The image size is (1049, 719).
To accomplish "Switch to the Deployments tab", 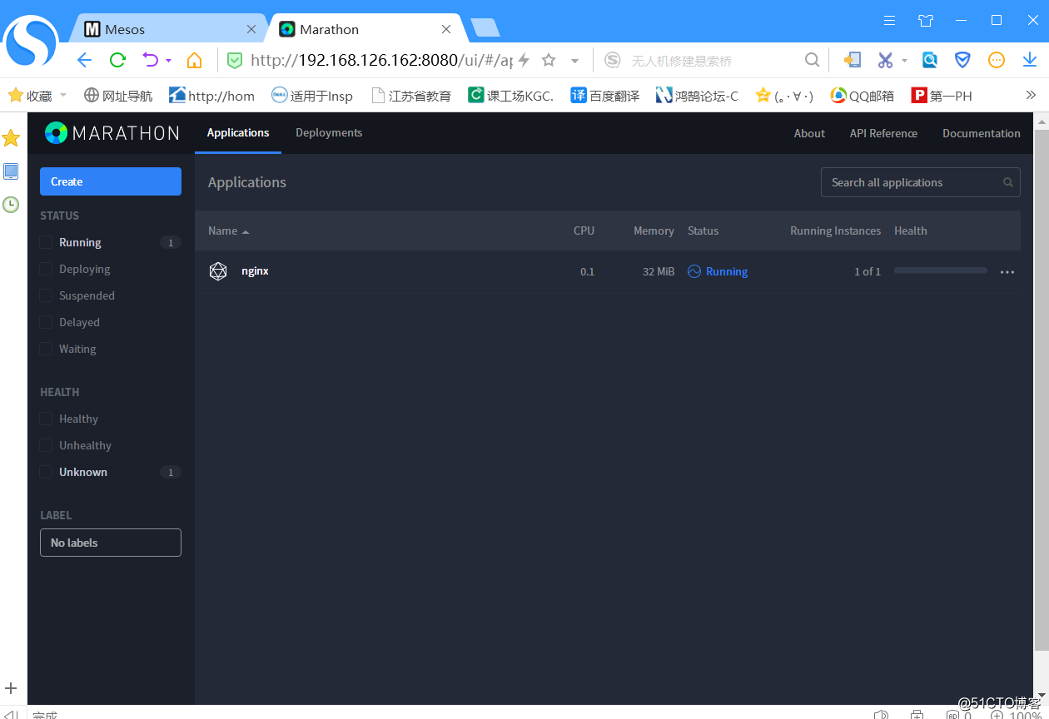I will [x=329, y=132].
